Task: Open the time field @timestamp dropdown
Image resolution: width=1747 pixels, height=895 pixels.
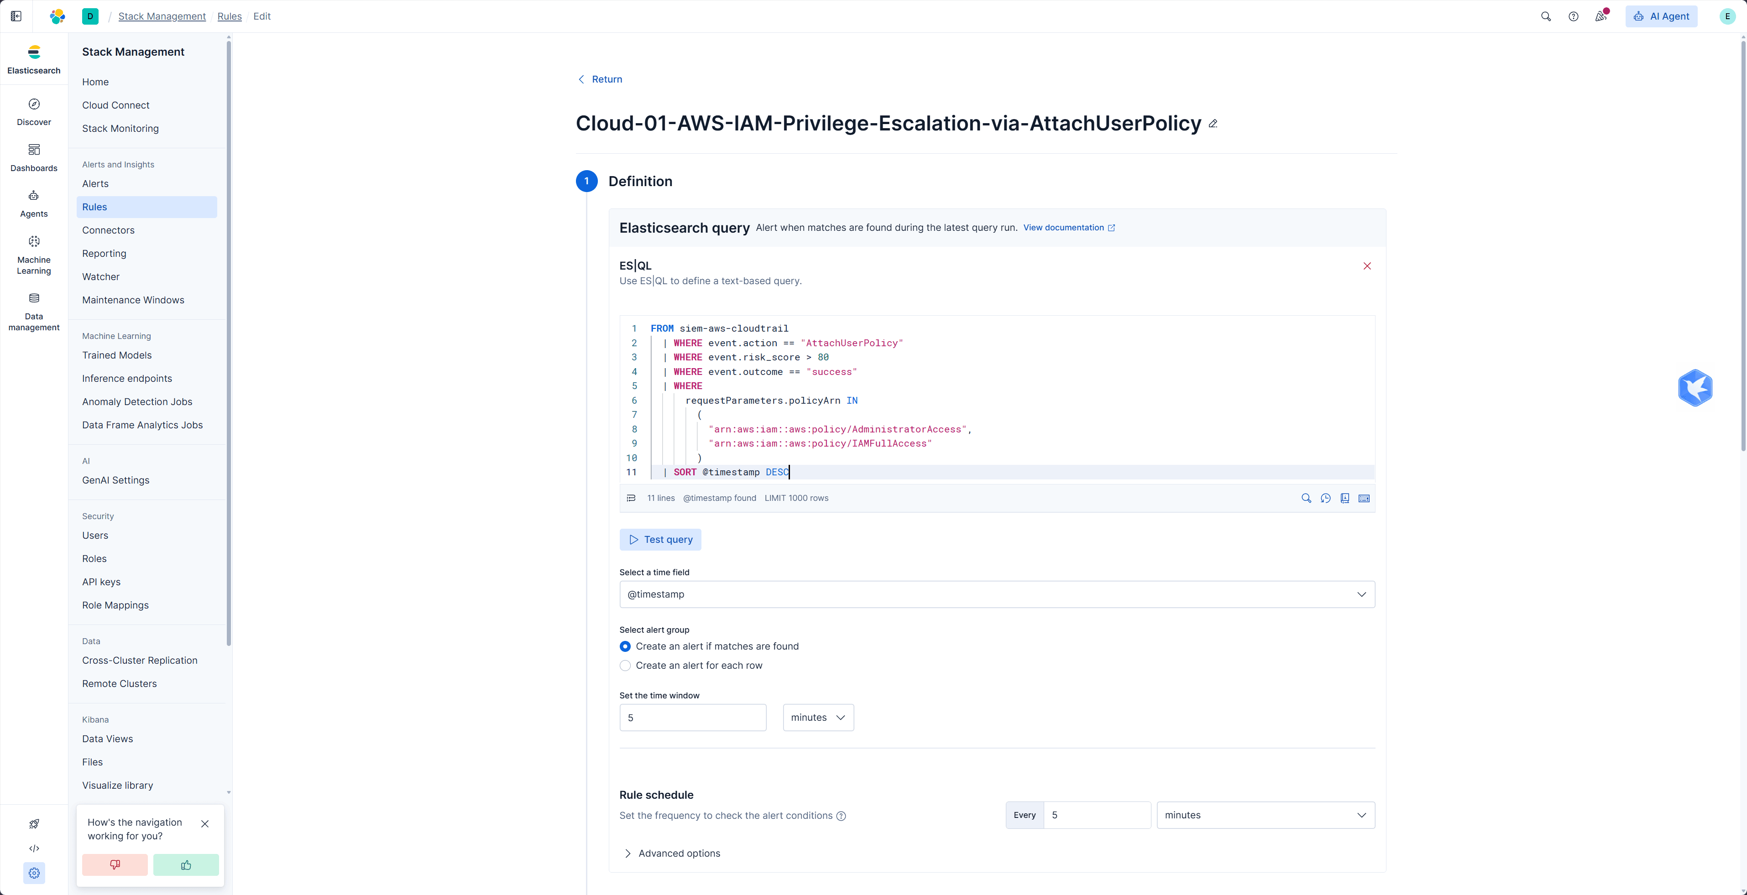Action: pos(997,595)
